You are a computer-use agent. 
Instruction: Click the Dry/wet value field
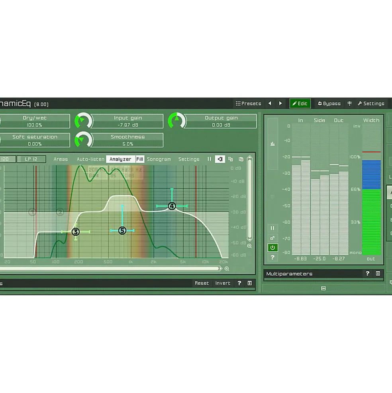click(35, 121)
